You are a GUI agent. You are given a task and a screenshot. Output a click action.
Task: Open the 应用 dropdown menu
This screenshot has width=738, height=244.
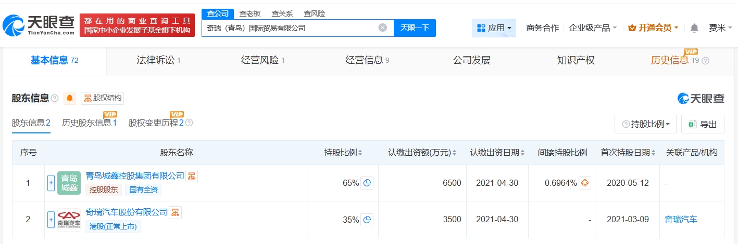coord(494,28)
